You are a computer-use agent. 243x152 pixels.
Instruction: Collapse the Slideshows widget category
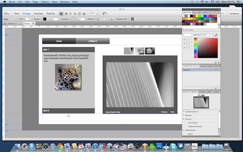coord(184,130)
